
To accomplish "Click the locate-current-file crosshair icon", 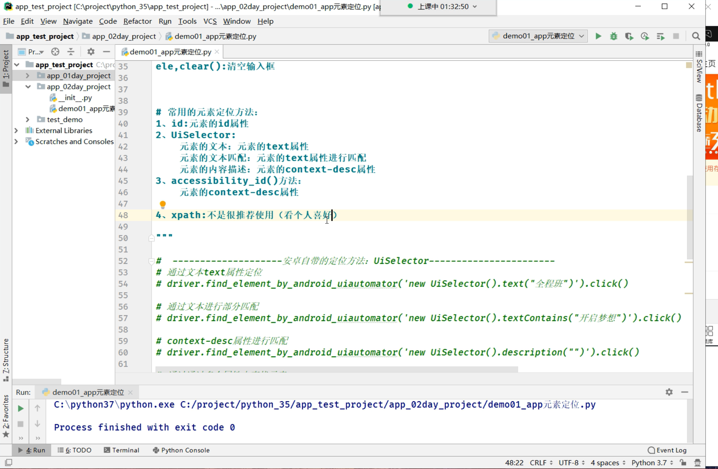I will point(55,52).
